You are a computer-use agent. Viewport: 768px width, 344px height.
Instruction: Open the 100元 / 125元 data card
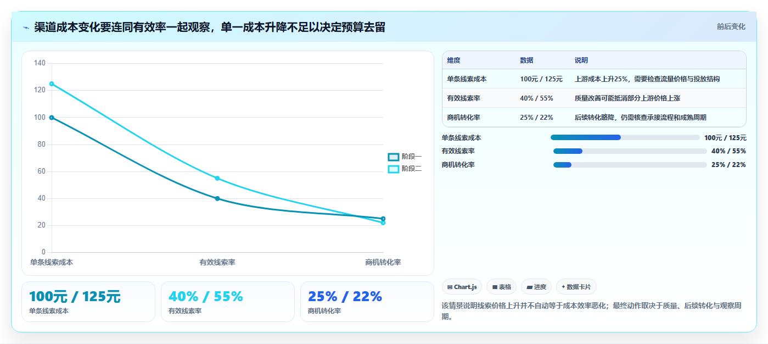tap(88, 302)
